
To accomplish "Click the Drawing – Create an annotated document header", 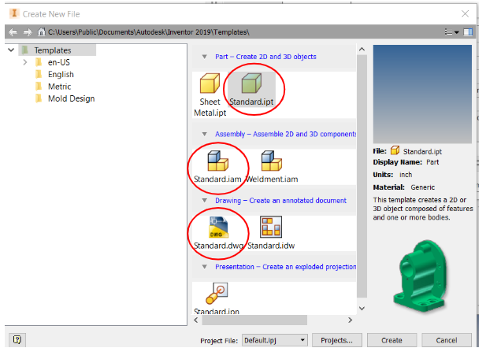I will (x=281, y=201).
